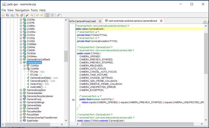Click the code editor horizontal scroll-right arrow
Viewport: 209px width, 128px height.
pos(202,124)
